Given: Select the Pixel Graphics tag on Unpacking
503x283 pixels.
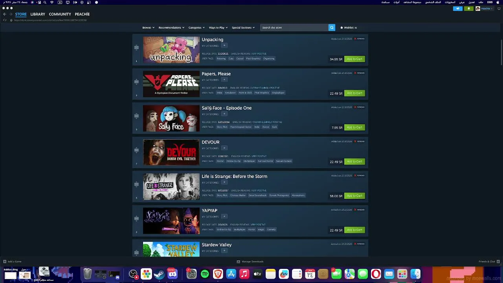Looking at the screenshot, I should pyautogui.click(x=253, y=59).
